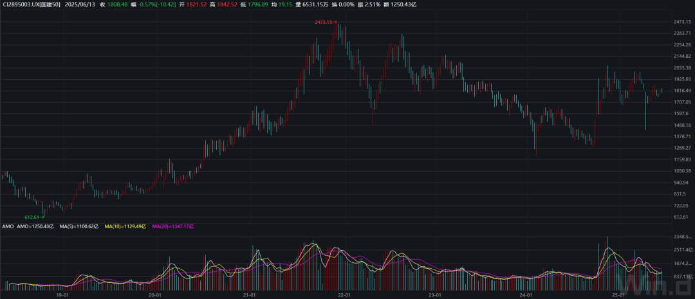Click the 2025/06/13 date in header
Screen dimensions: 695x299
point(80,5)
